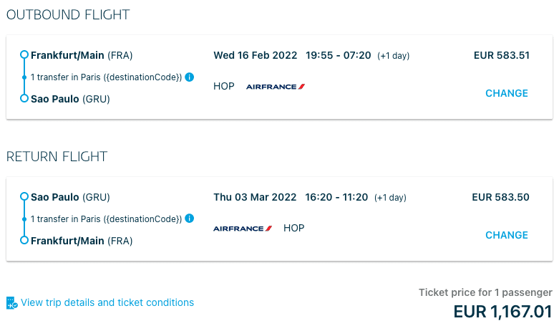
Task: Click ticket icon beside View trip details
Action: point(11,303)
